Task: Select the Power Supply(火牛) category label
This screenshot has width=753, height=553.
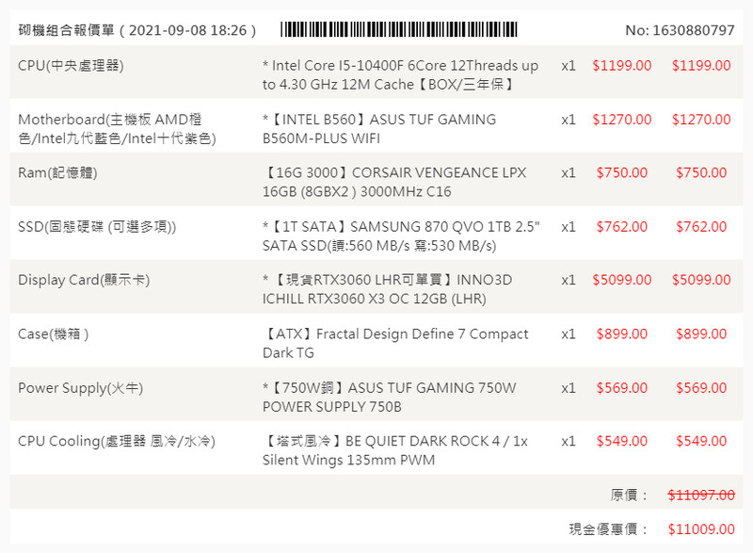Action: tap(80, 388)
